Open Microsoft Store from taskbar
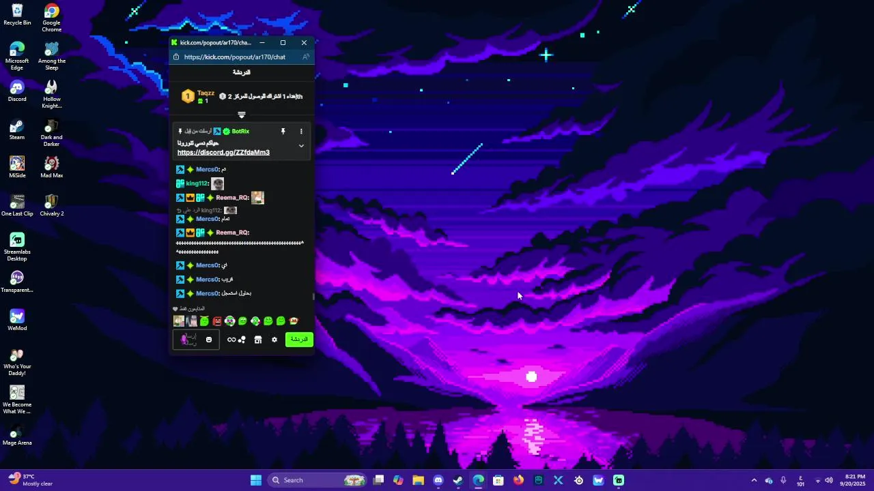The width and height of the screenshot is (874, 491). (x=498, y=480)
